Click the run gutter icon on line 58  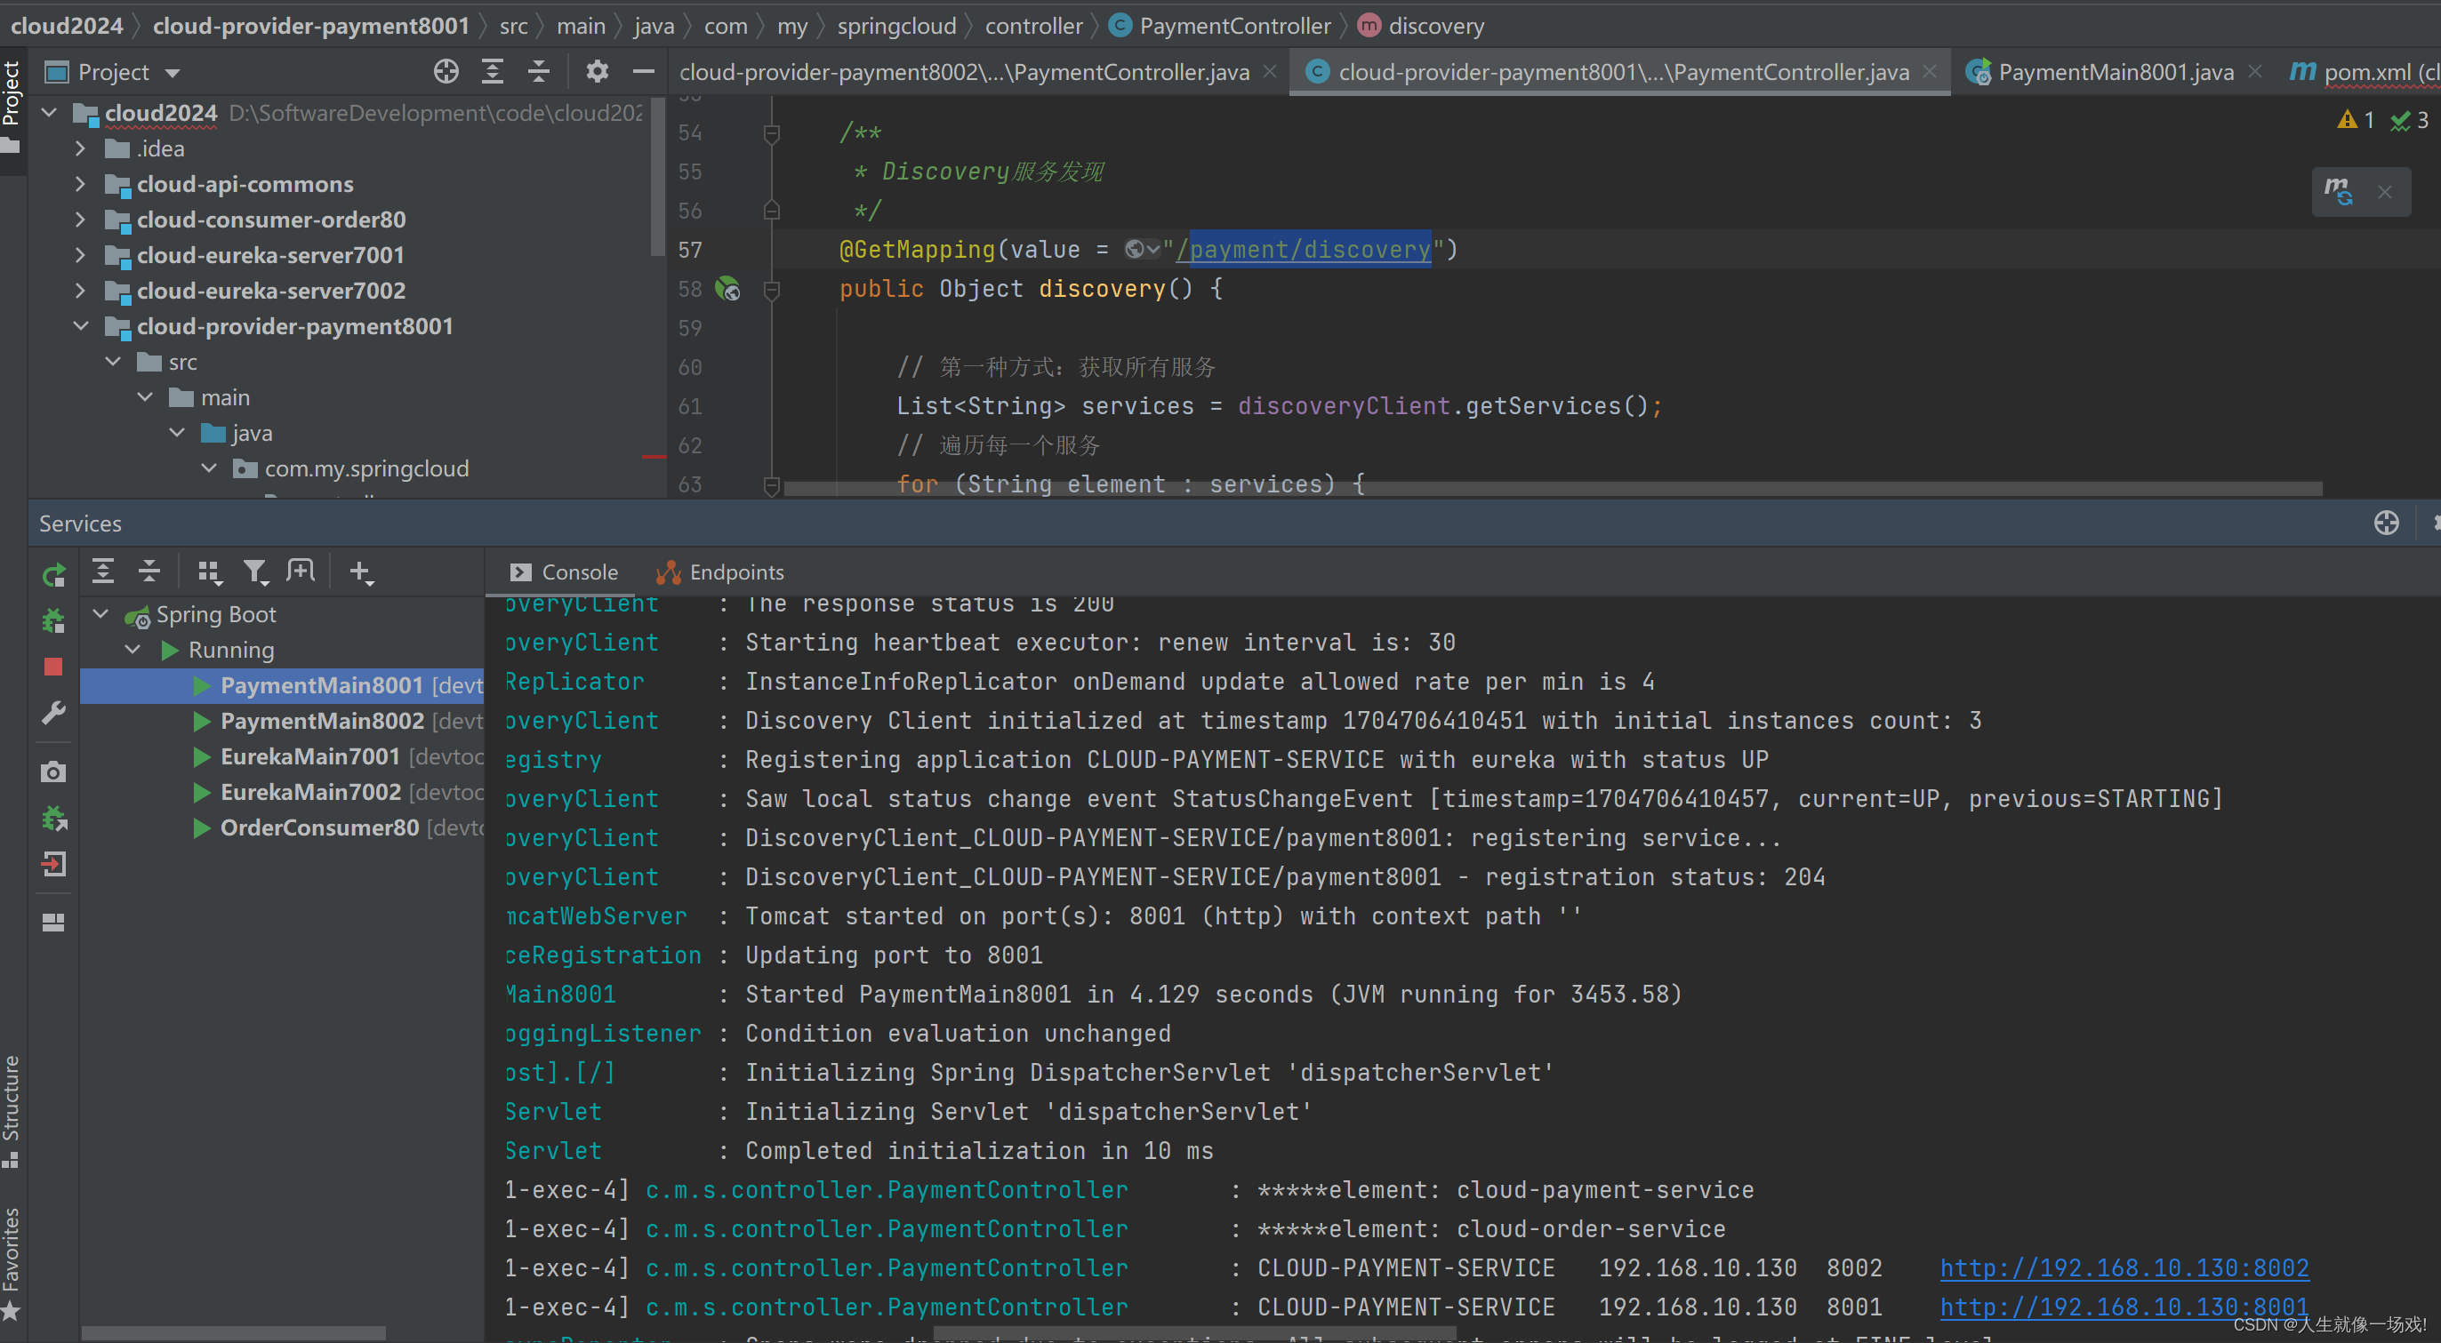point(727,289)
